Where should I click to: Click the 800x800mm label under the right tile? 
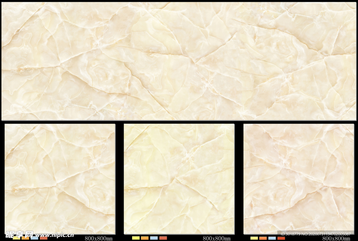click(336, 238)
